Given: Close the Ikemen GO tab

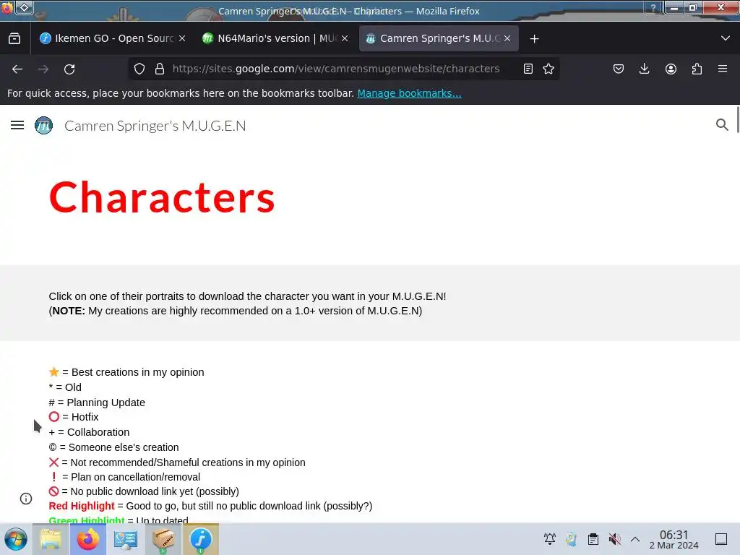Looking at the screenshot, I should pos(182,39).
